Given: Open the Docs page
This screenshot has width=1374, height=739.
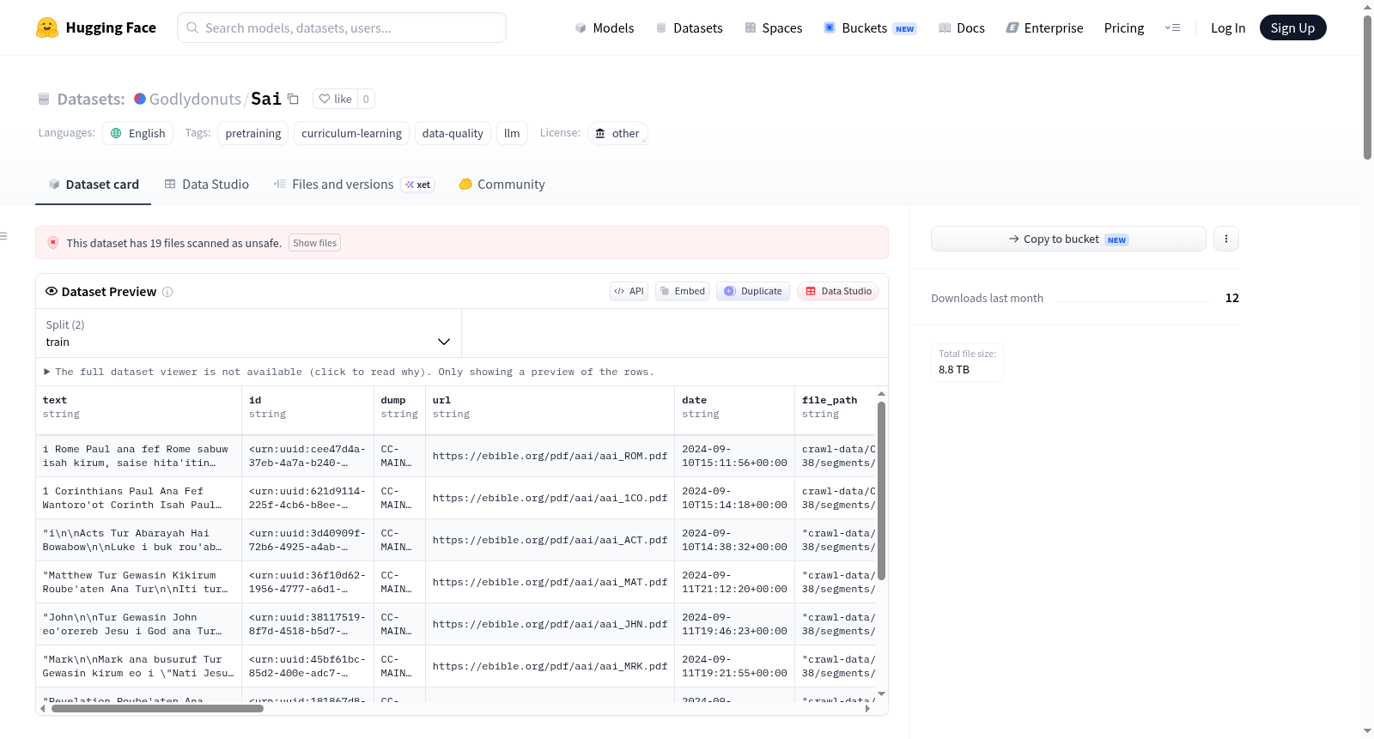Looking at the screenshot, I should tap(961, 27).
